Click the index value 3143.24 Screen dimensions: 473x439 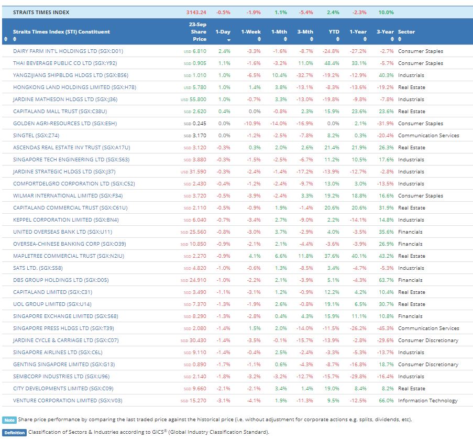(x=196, y=13)
